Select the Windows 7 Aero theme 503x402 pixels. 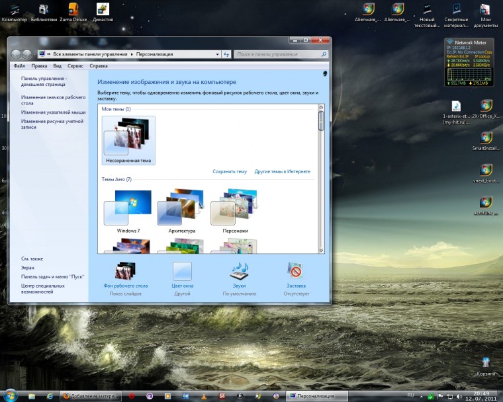pos(128,208)
